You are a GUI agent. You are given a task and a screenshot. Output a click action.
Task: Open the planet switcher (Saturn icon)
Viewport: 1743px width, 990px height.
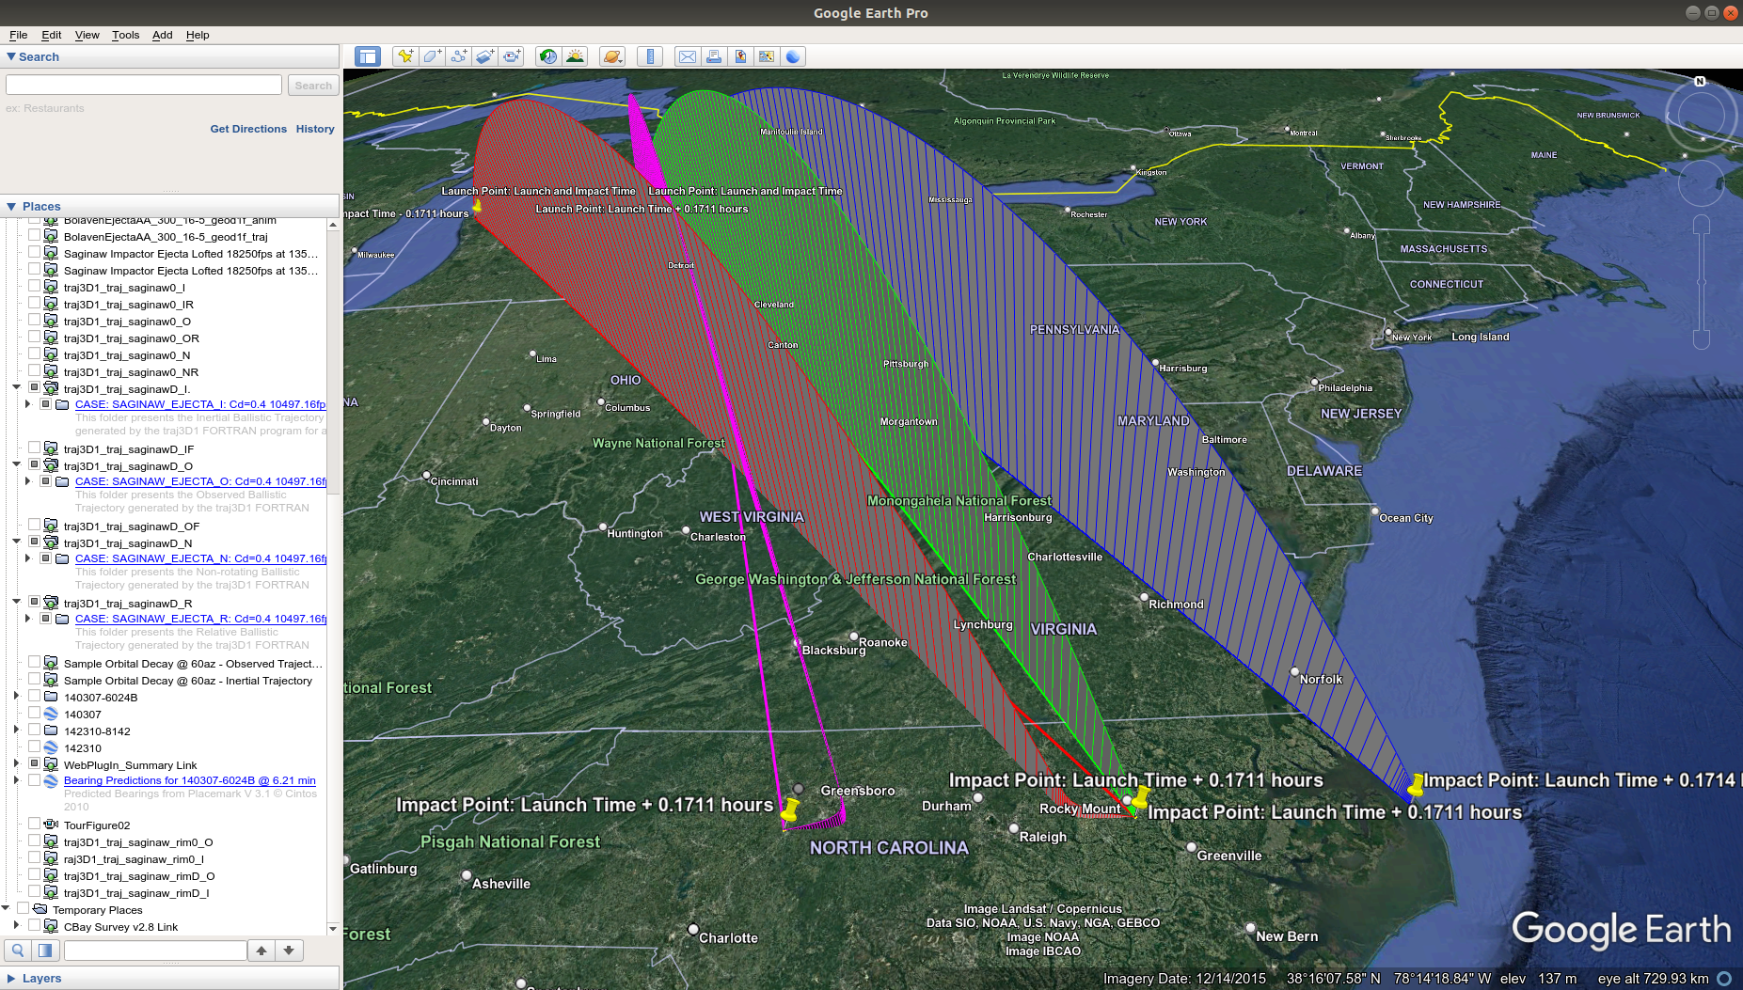[612, 56]
